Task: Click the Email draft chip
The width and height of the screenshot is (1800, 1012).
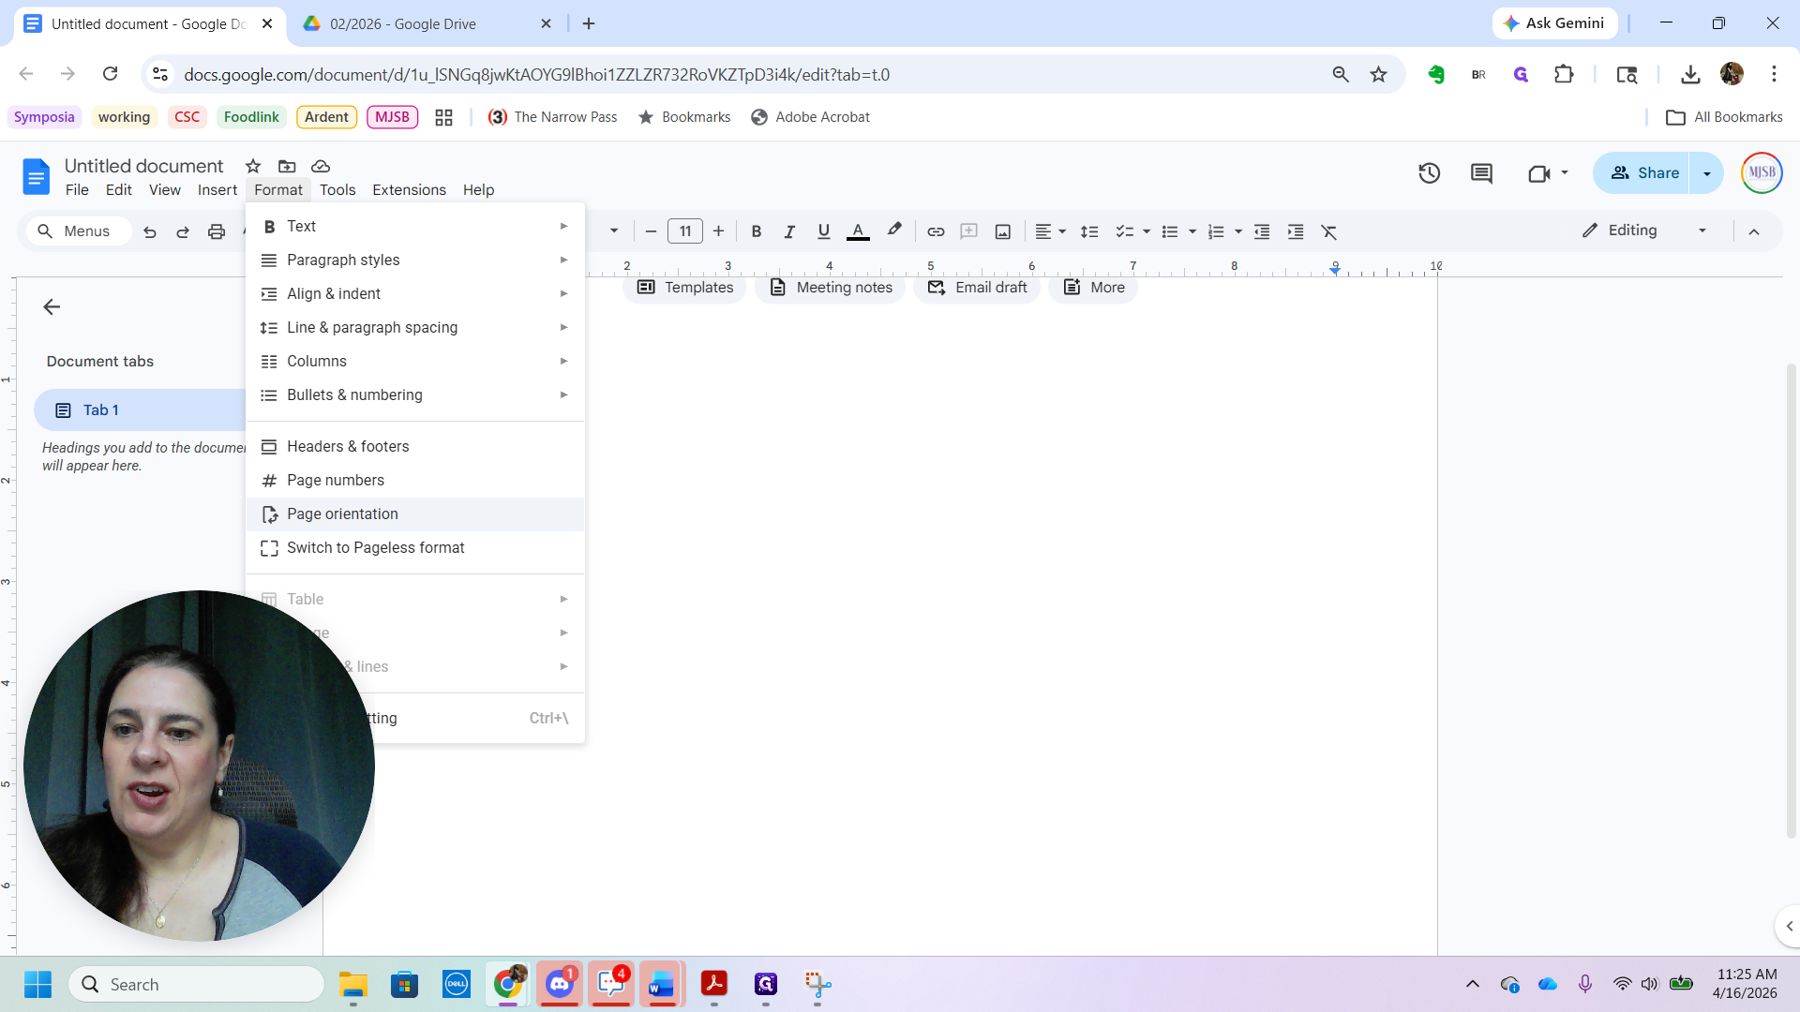Action: 977,288
